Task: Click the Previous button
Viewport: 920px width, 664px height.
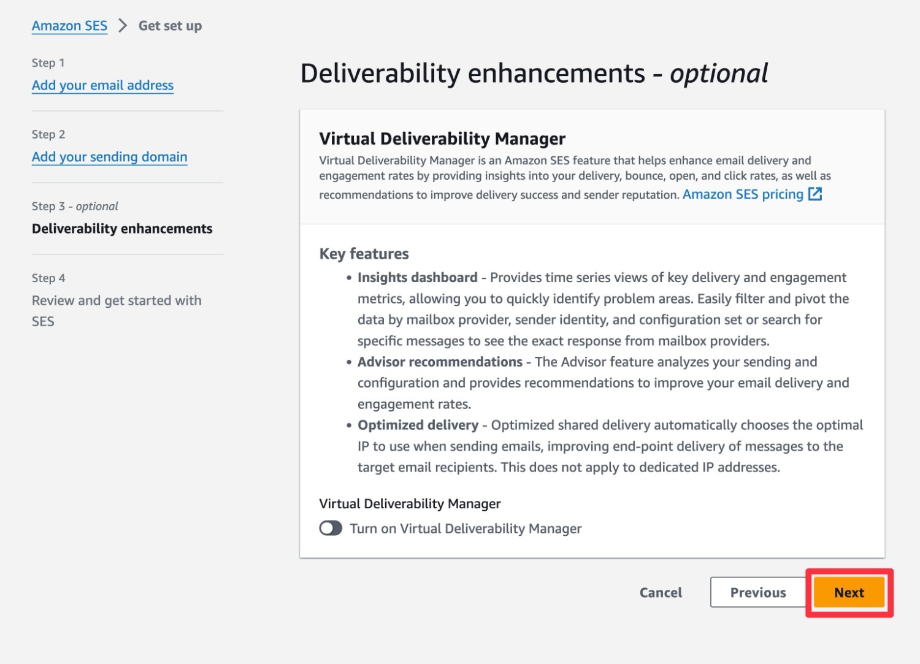Action: click(x=758, y=592)
